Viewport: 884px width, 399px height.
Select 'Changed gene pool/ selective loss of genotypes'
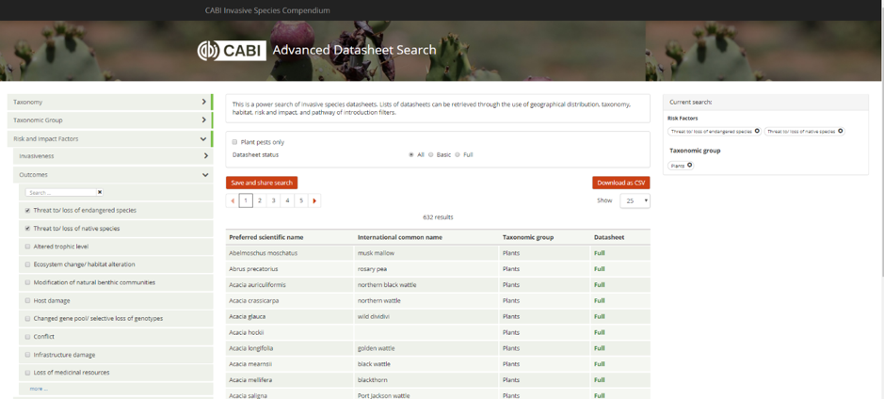coord(27,318)
